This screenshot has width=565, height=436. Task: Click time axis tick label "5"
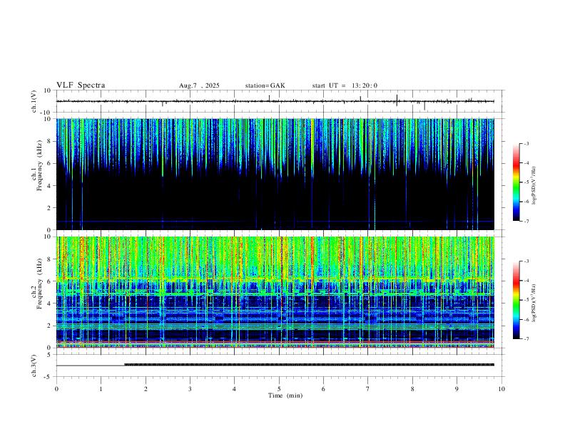tap(279, 389)
